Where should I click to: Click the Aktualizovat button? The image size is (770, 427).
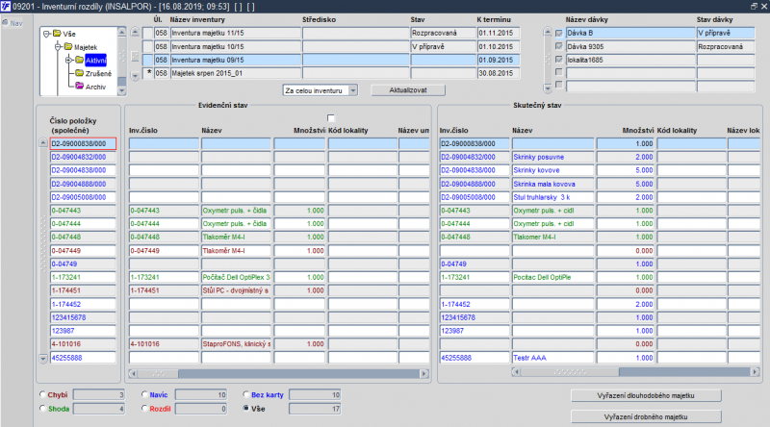[x=408, y=90]
